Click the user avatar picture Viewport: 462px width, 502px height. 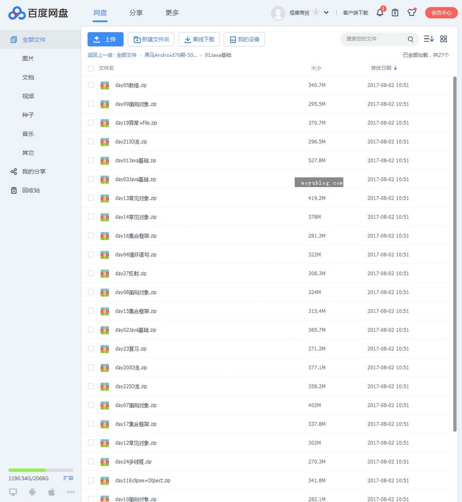(278, 13)
